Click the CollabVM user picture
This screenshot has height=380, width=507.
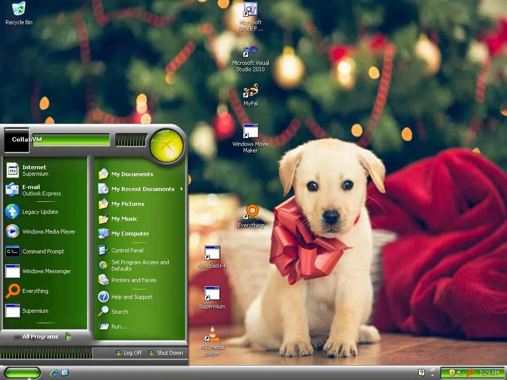tap(16, 140)
